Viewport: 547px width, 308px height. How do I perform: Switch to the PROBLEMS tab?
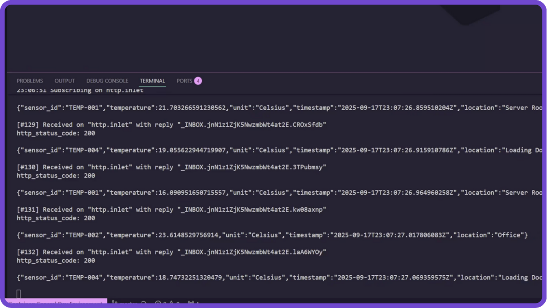click(29, 81)
